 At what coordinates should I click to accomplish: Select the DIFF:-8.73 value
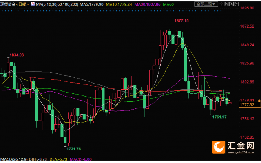[38, 159]
